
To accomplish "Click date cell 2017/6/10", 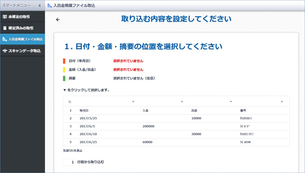I will pyautogui.click(x=88, y=134).
